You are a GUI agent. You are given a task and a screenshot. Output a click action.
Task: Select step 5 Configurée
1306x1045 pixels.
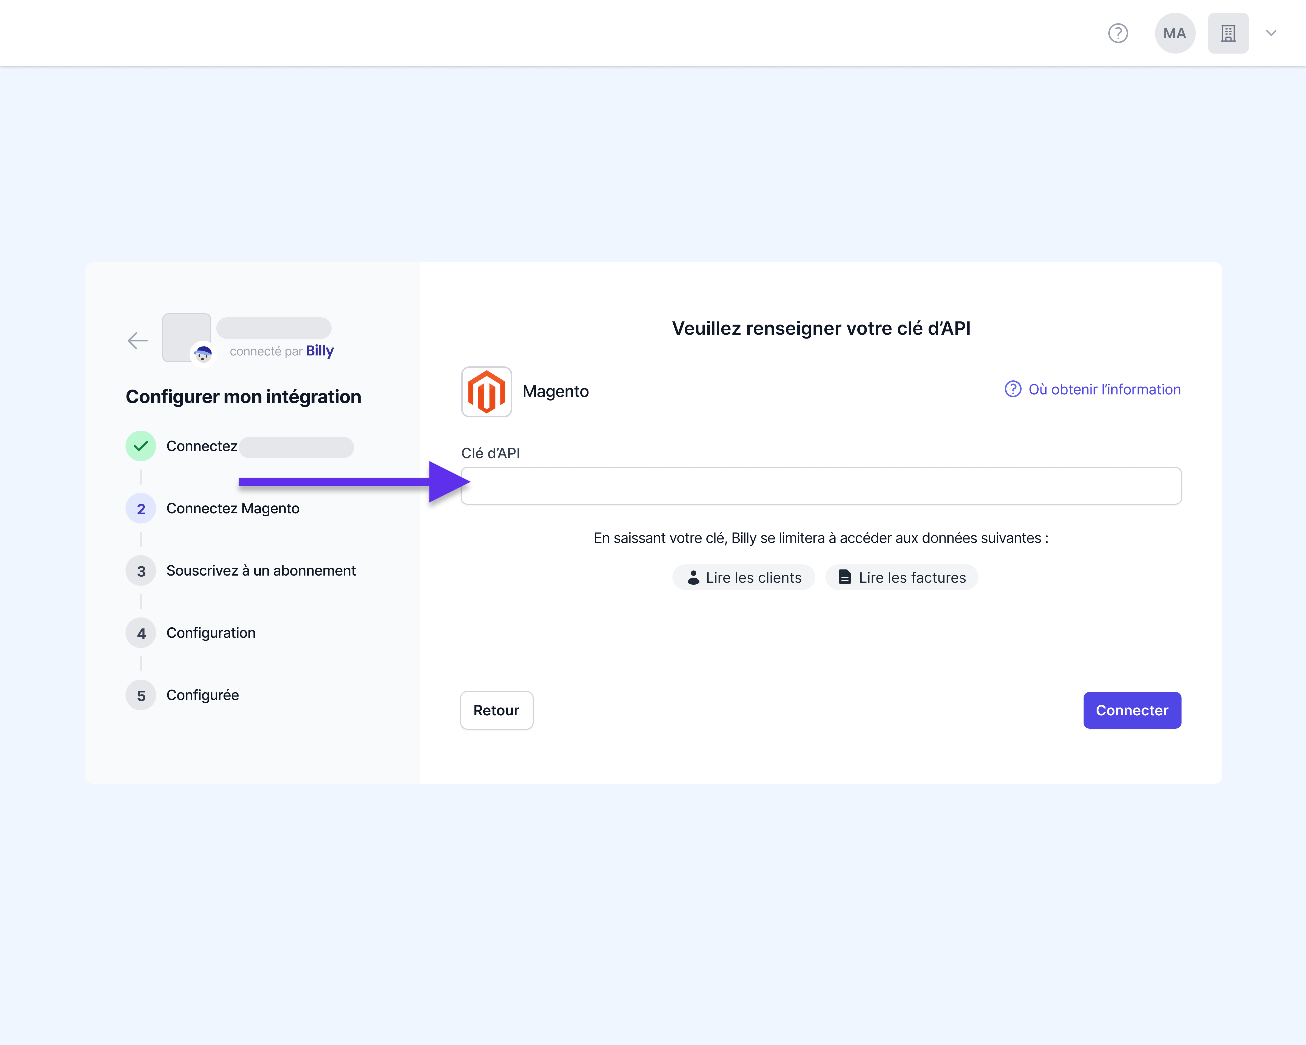tap(182, 695)
